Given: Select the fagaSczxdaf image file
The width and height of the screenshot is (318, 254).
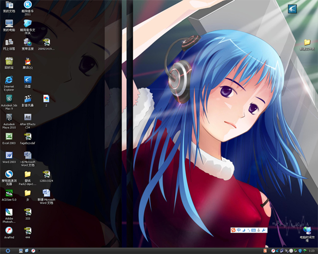Looking at the screenshot, I should coord(28,138).
